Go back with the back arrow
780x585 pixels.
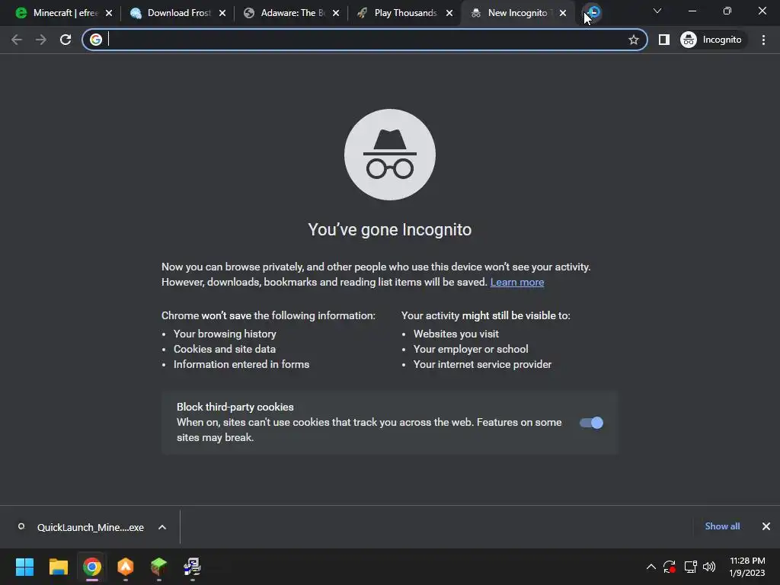tap(17, 40)
